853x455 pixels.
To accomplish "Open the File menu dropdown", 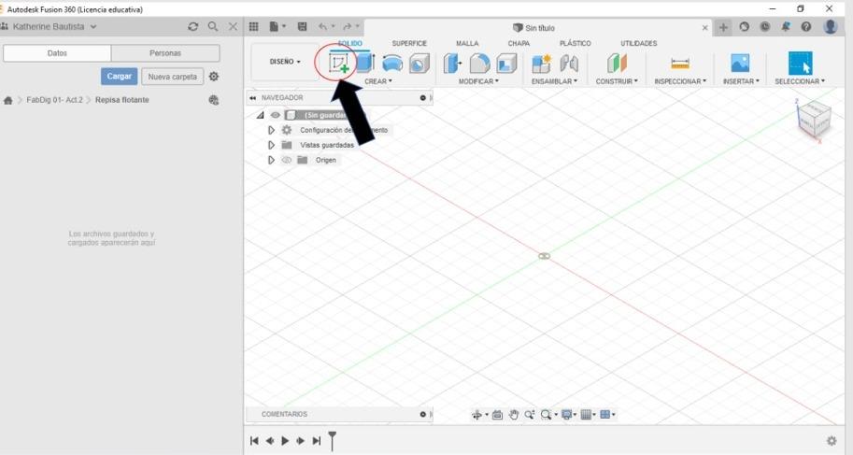I will point(277,27).
